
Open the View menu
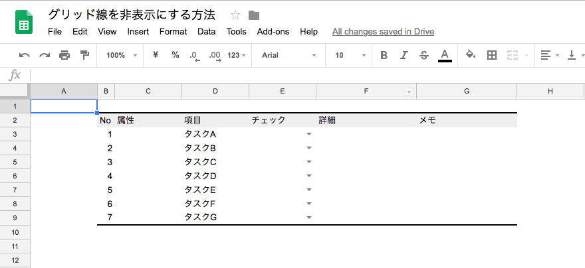108,32
